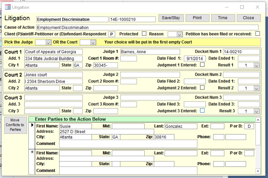Click the Litigation form icon in title bar

8,7
